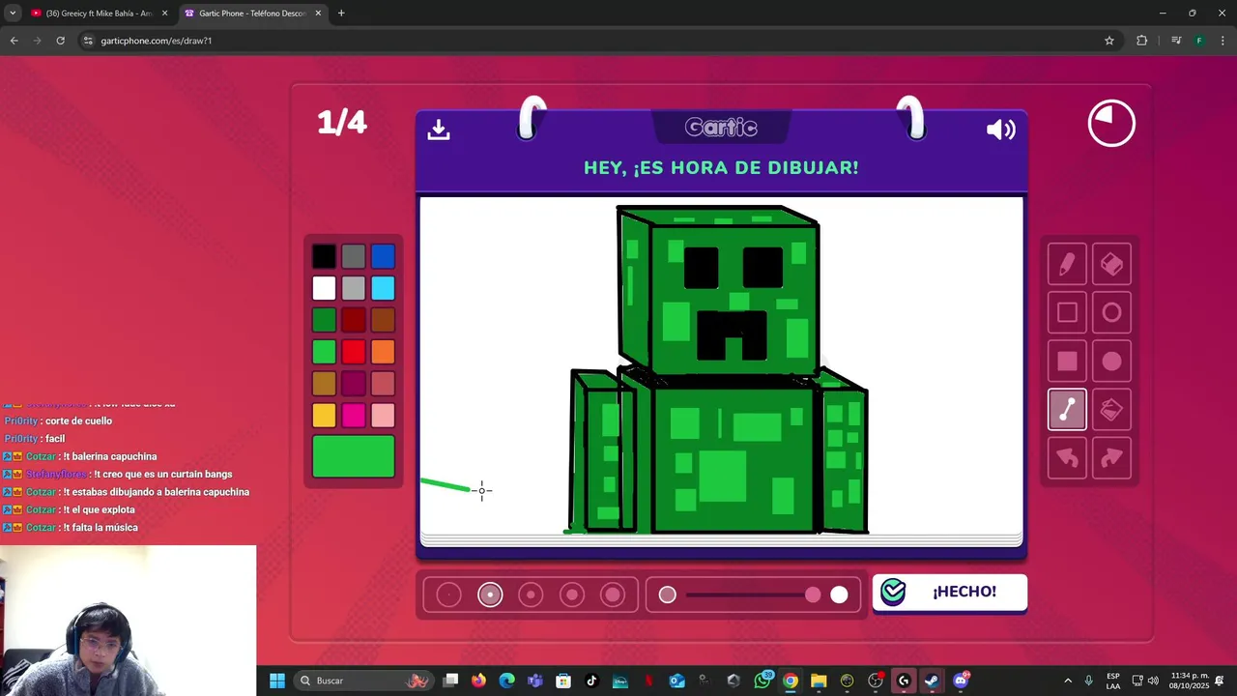Bookmark this page with the star icon
This screenshot has height=696, width=1237.
1109,41
